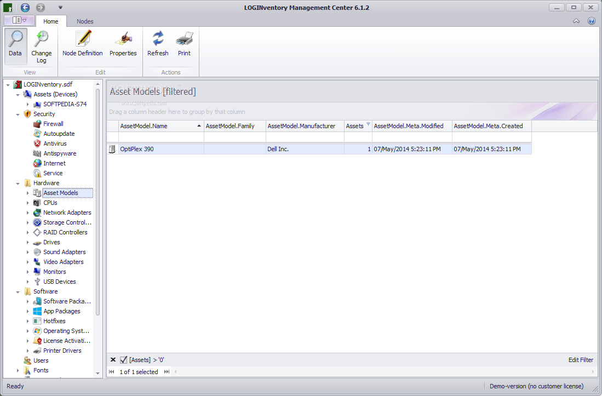Select the Service node

coord(53,173)
